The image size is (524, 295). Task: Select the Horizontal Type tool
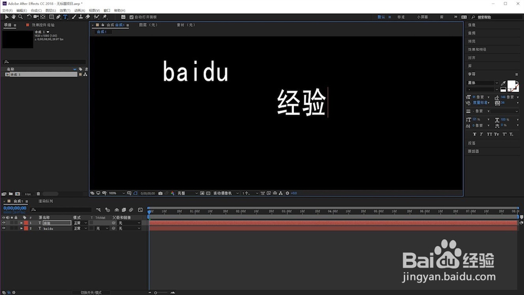[65, 17]
